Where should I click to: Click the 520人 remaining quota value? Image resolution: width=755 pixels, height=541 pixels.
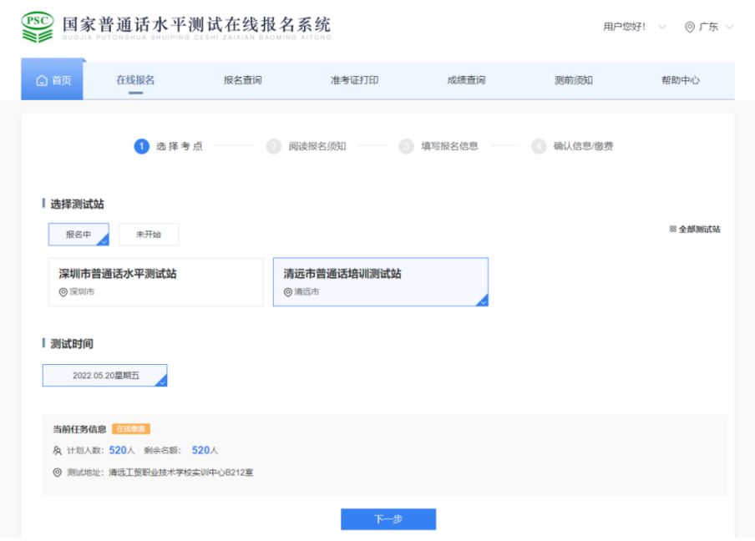pyautogui.click(x=205, y=451)
